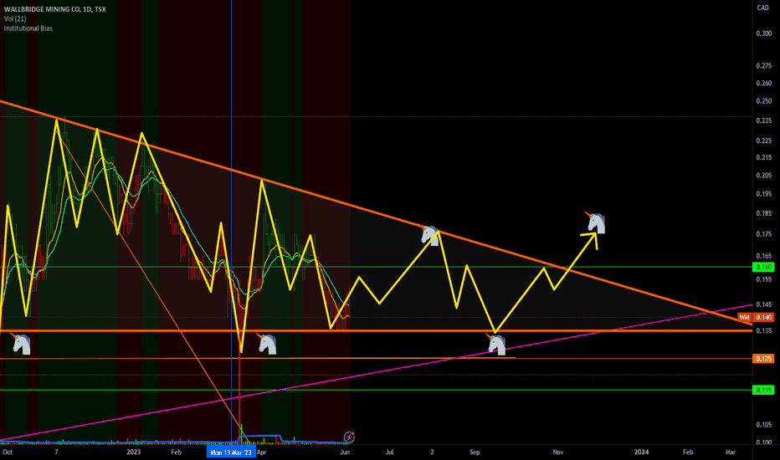Select the unicorn emoji under the Oct low
Viewport: 780px width, 460px height.
pos(21,344)
